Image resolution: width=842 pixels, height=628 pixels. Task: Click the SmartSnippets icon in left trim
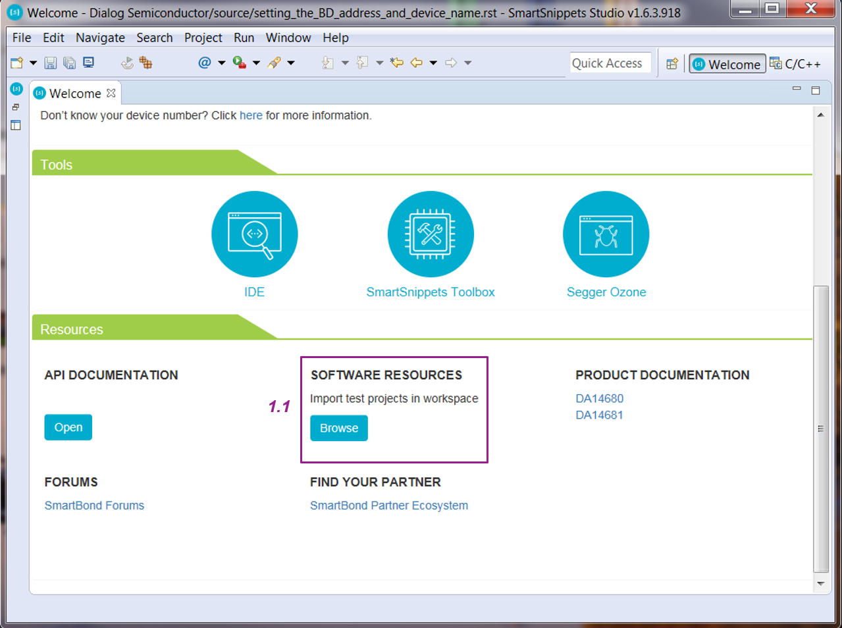pyautogui.click(x=16, y=89)
